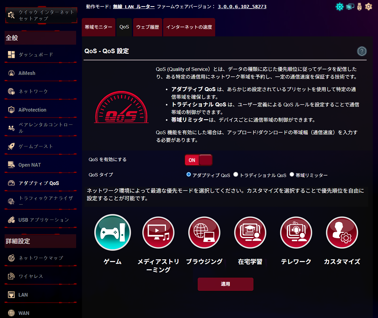Click the QoS - QoS 設定 page title
Image resolution: width=378 pixels, height=318 pixels.
click(x=107, y=51)
